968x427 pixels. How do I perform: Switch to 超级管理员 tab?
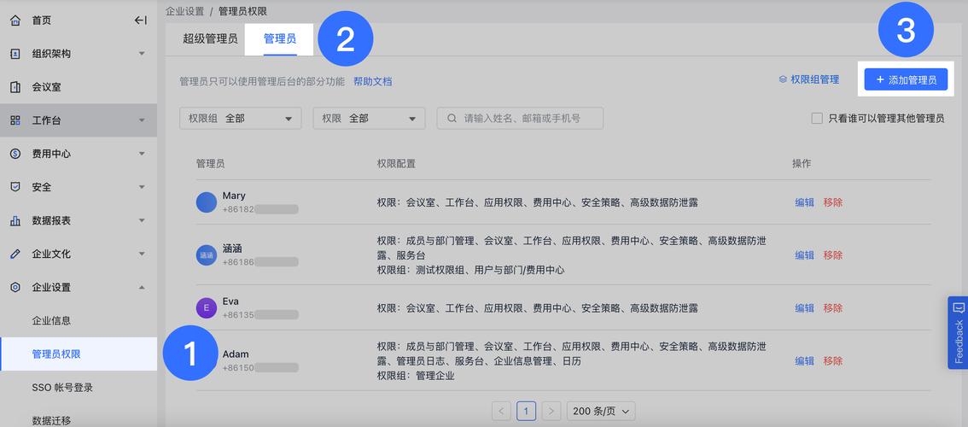click(x=210, y=39)
